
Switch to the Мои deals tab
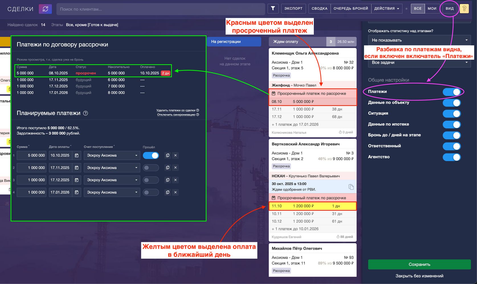tap(432, 9)
